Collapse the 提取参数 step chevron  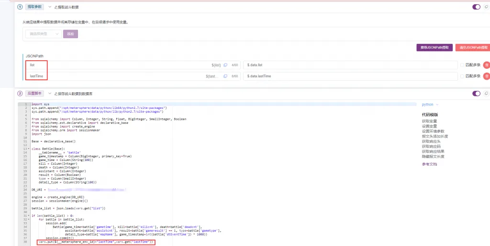50,7
